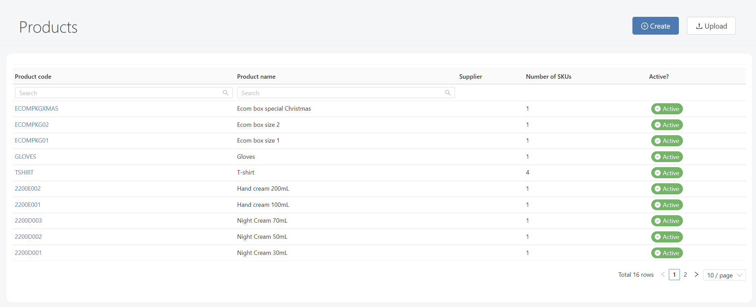The image size is (756, 307).
Task: Open the Hand cream 200mL product 2200E002
Action: 28,188
